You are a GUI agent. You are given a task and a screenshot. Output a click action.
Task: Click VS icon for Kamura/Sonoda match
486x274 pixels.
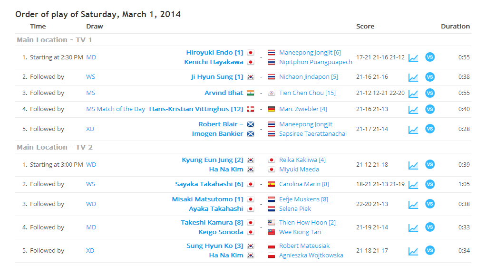click(429, 227)
